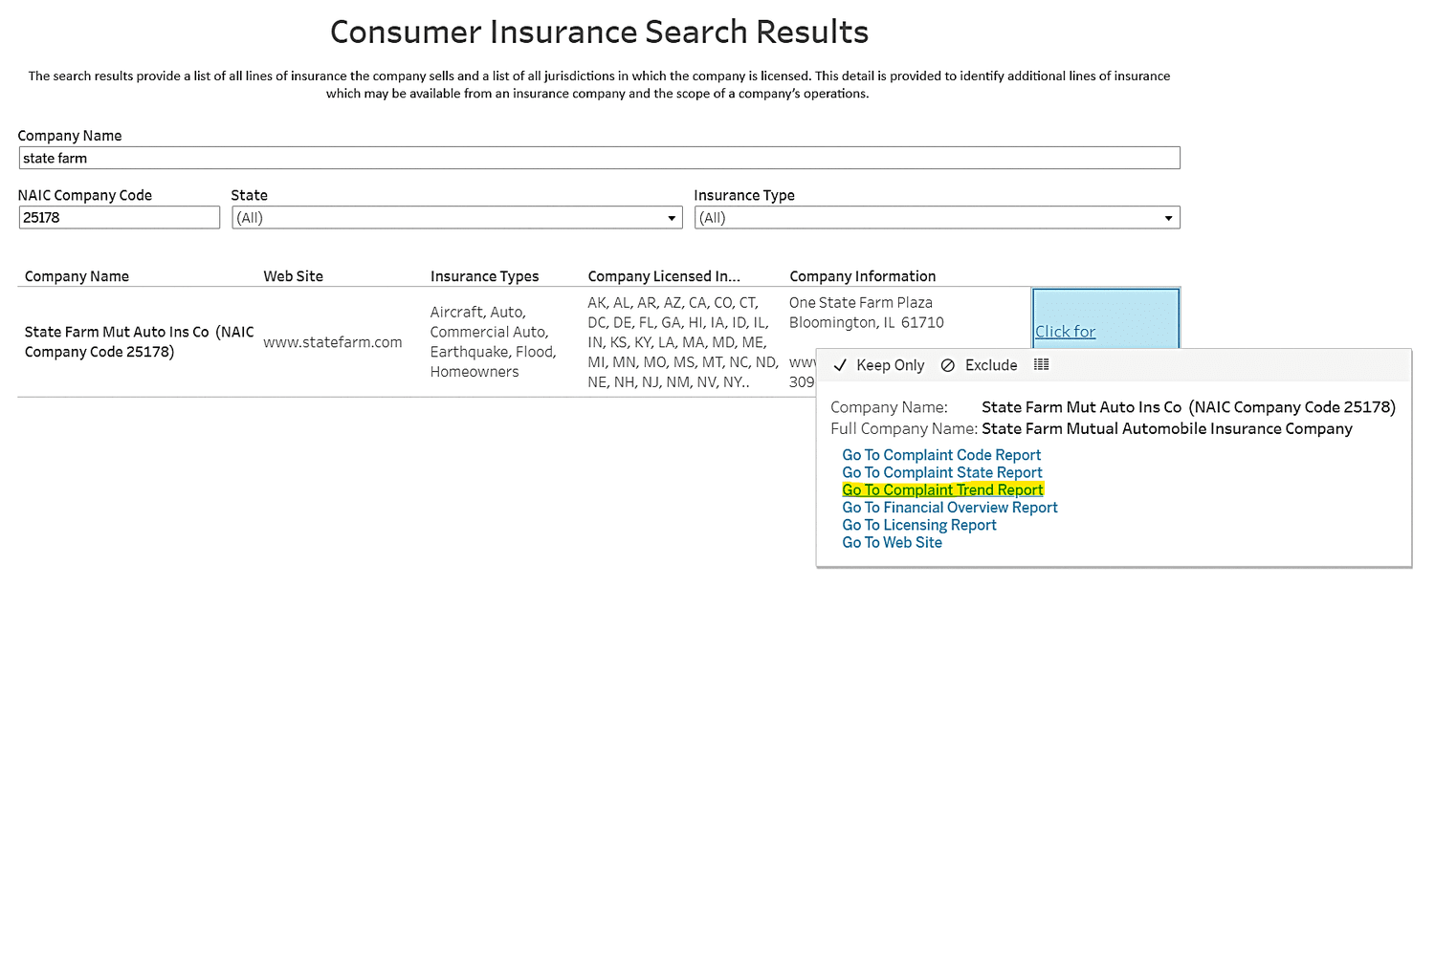1435x956 pixels.
Task: Click the www.statefarm.com cell
Action: click(x=333, y=342)
